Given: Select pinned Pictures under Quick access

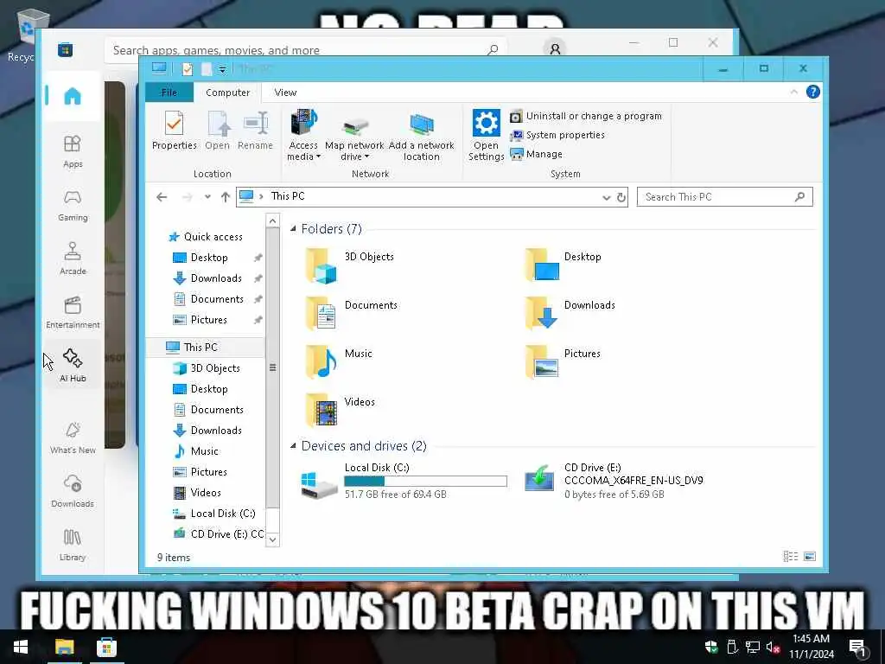Looking at the screenshot, I should pos(209,320).
